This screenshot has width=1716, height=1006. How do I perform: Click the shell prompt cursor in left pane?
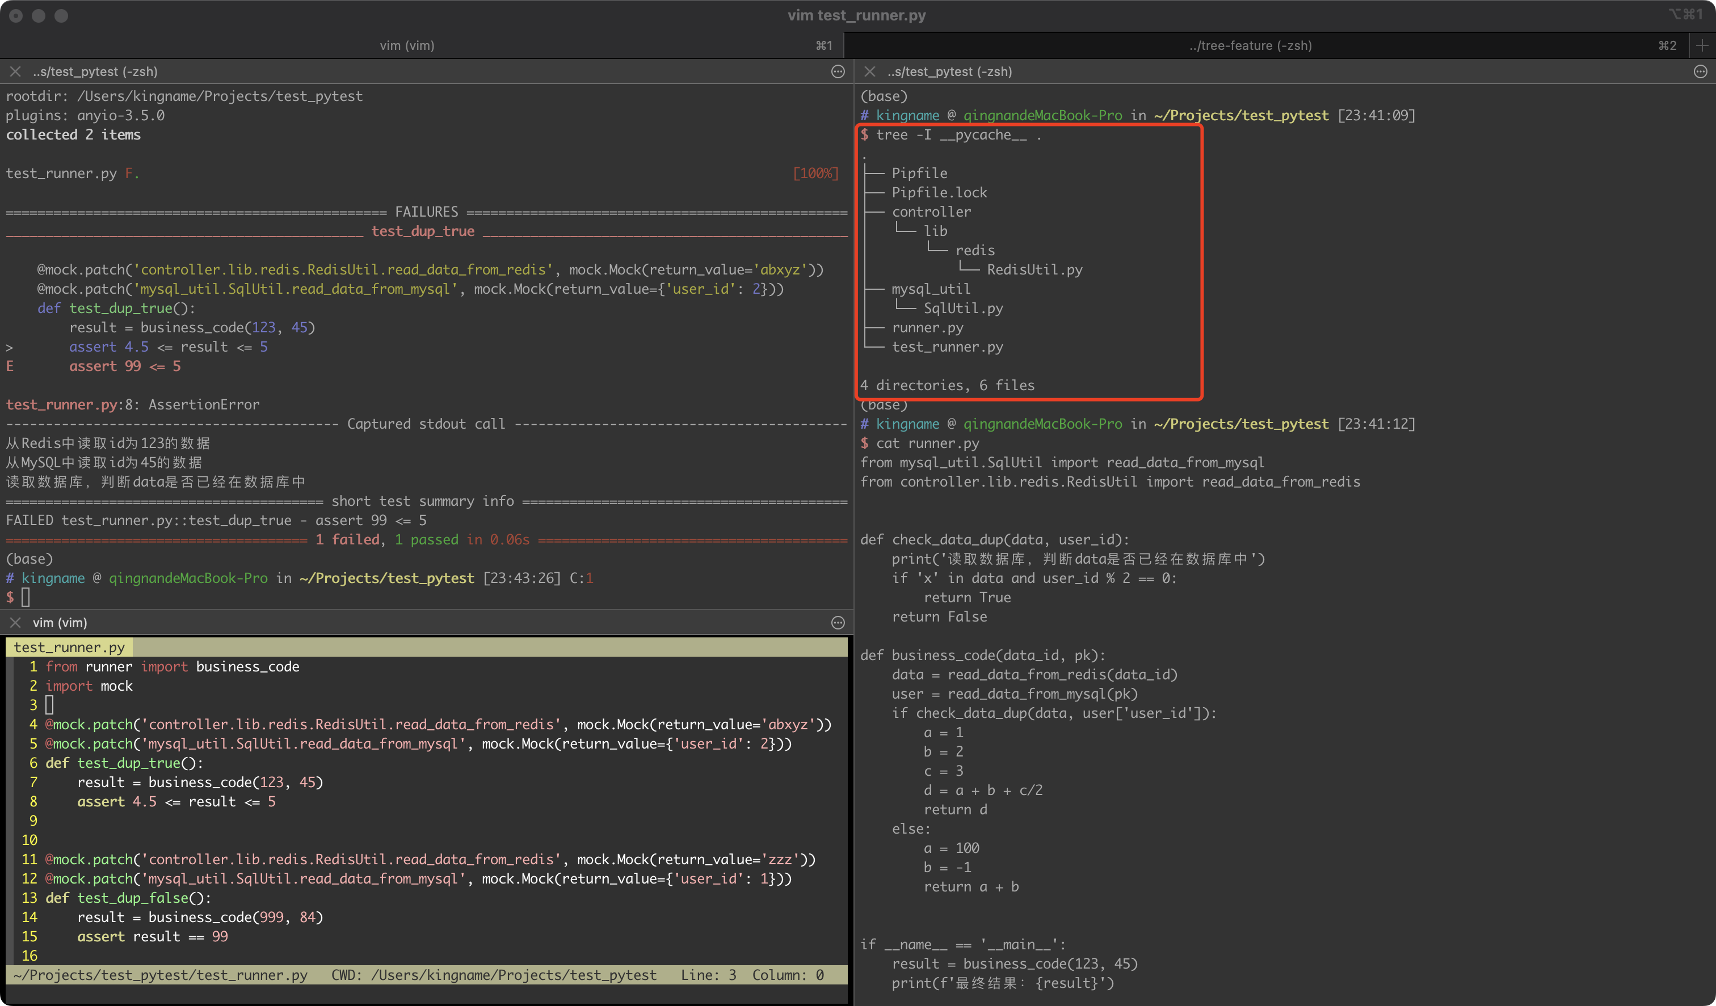pyautogui.click(x=26, y=597)
